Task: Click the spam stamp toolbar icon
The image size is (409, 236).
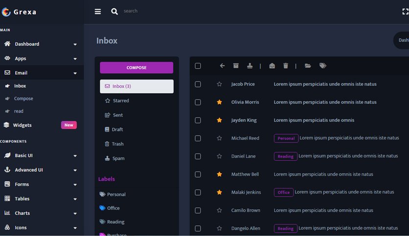Action: point(250,66)
